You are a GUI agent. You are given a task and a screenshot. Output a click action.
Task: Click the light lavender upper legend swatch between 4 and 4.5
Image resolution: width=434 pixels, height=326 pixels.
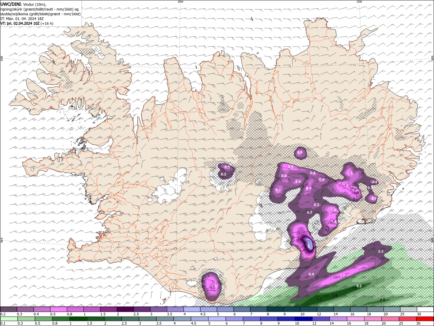click(x=192, y=309)
